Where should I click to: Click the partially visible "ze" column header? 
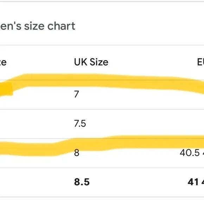point(3,63)
